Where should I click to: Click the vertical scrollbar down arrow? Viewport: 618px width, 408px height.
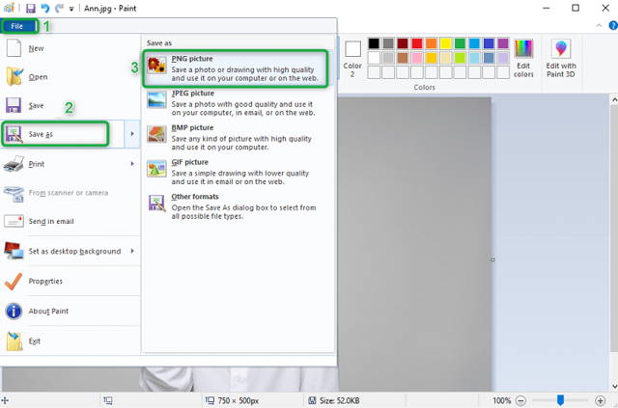coord(614,387)
